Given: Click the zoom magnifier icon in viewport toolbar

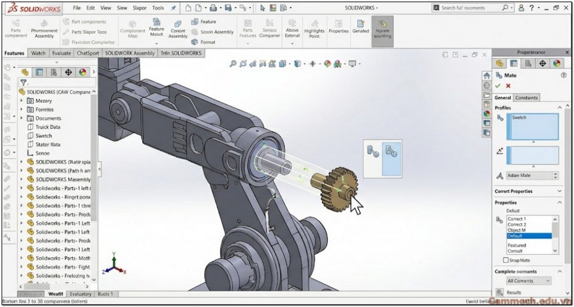Looking at the screenshot, I should coord(233,64).
